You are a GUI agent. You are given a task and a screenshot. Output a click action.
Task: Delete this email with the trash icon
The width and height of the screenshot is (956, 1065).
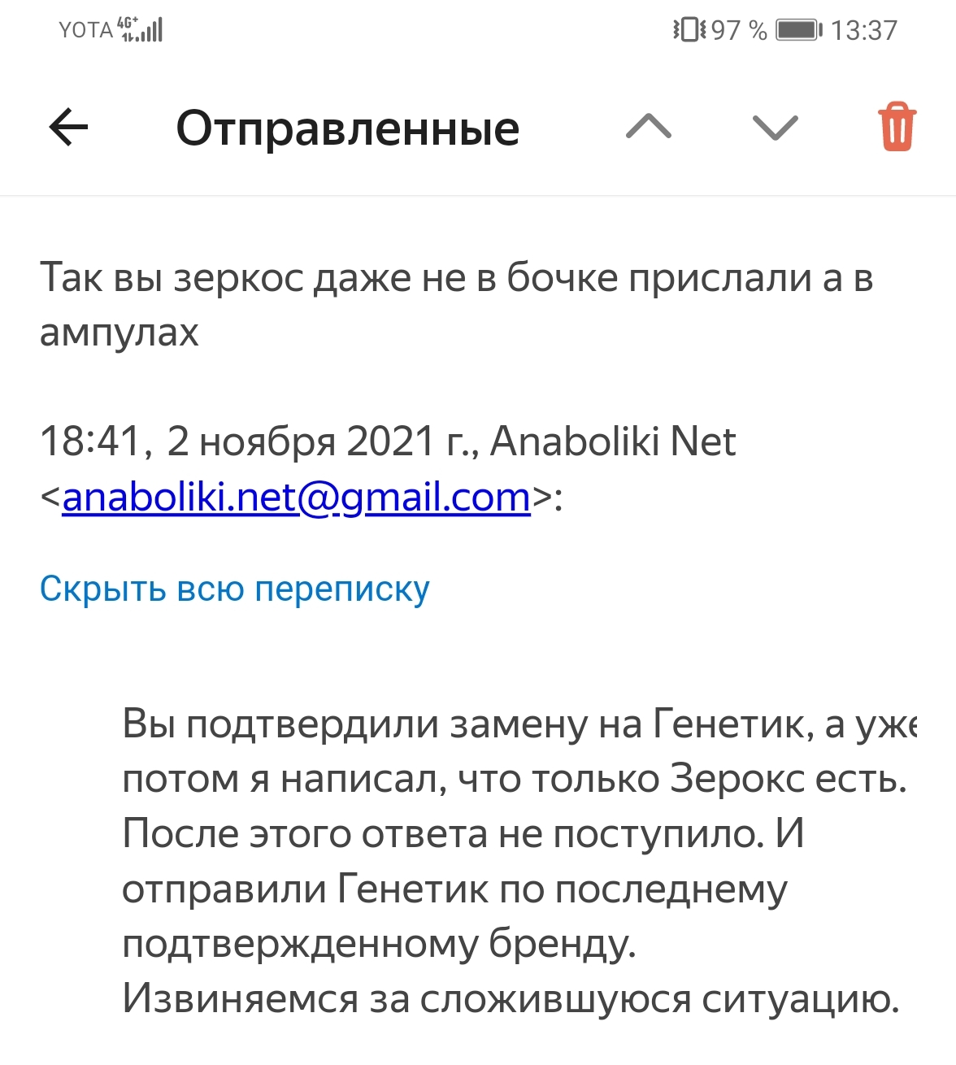pos(897,127)
